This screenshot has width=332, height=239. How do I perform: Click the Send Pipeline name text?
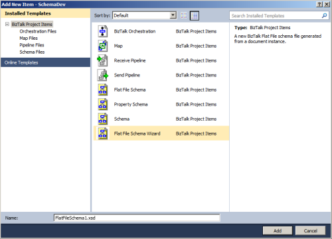[x=127, y=75]
